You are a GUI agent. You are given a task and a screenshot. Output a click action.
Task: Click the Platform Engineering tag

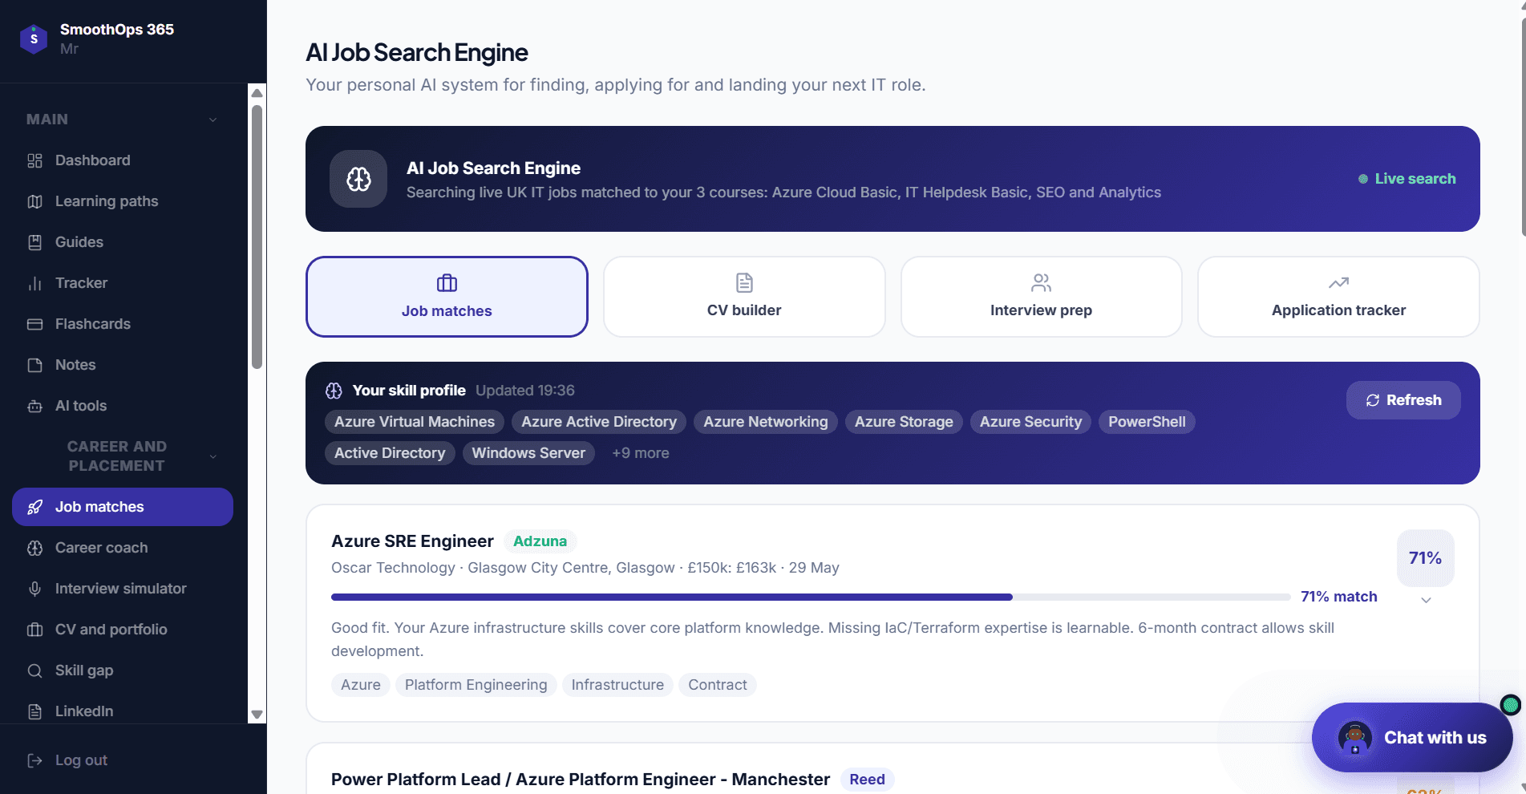point(476,685)
